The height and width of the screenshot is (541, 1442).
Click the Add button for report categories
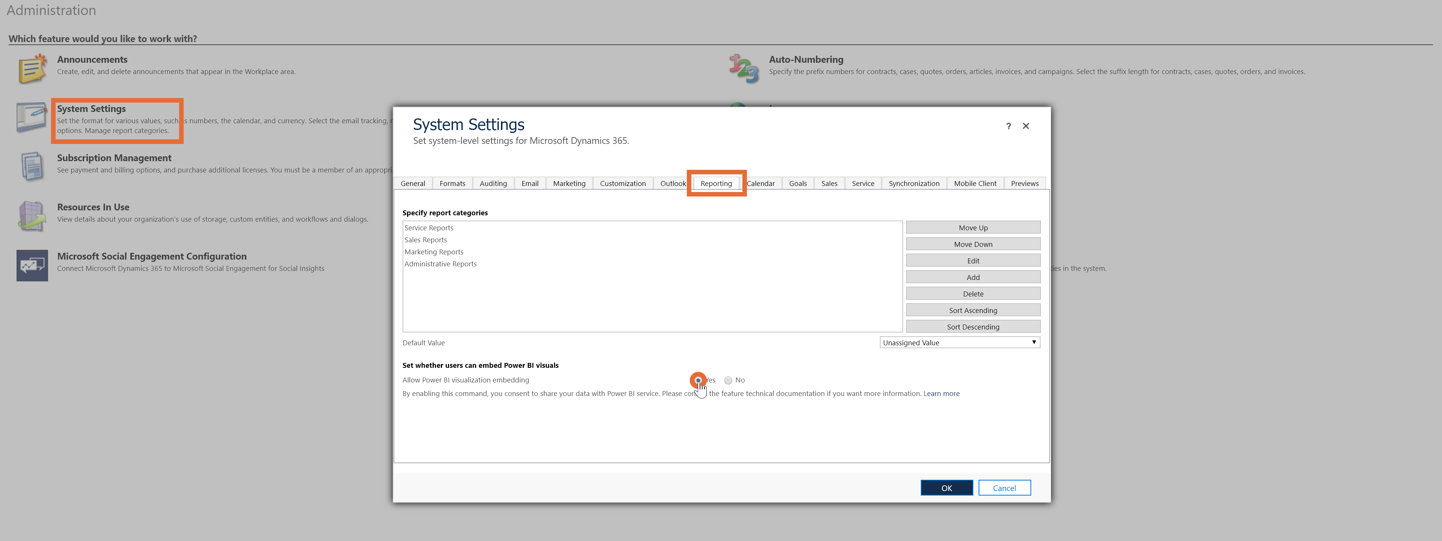click(973, 277)
